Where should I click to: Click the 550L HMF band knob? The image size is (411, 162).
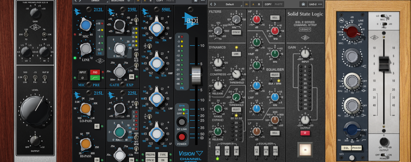click(x=157, y=63)
